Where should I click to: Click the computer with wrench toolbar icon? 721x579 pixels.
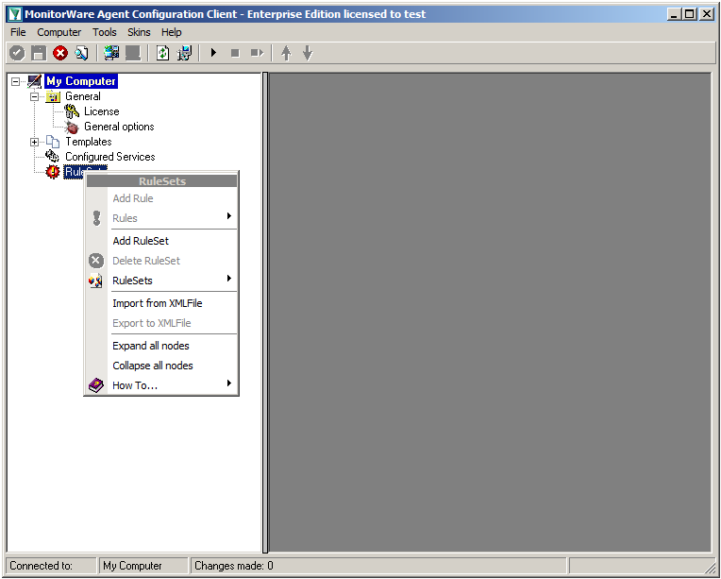(x=184, y=53)
